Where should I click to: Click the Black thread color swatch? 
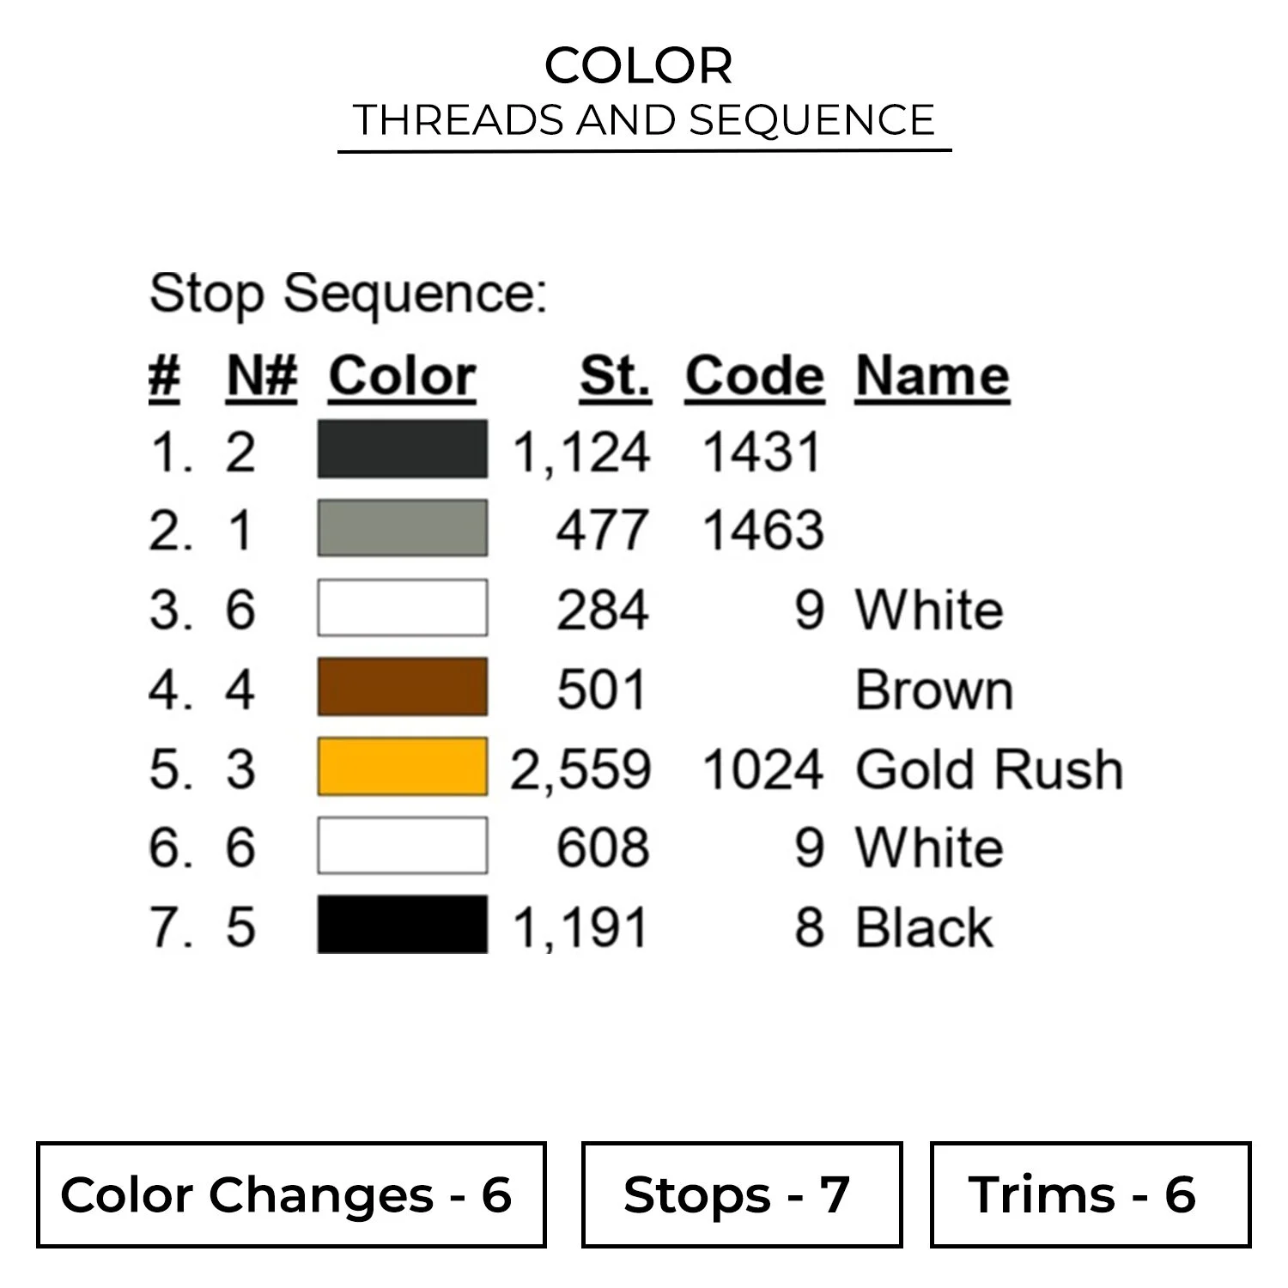pyautogui.click(x=402, y=925)
